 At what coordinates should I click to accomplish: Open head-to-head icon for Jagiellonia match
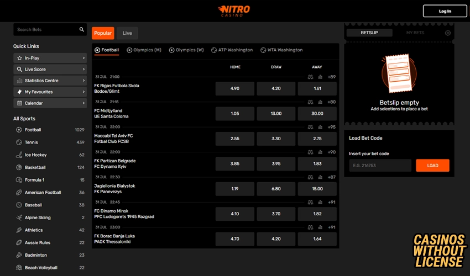coord(311,177)
